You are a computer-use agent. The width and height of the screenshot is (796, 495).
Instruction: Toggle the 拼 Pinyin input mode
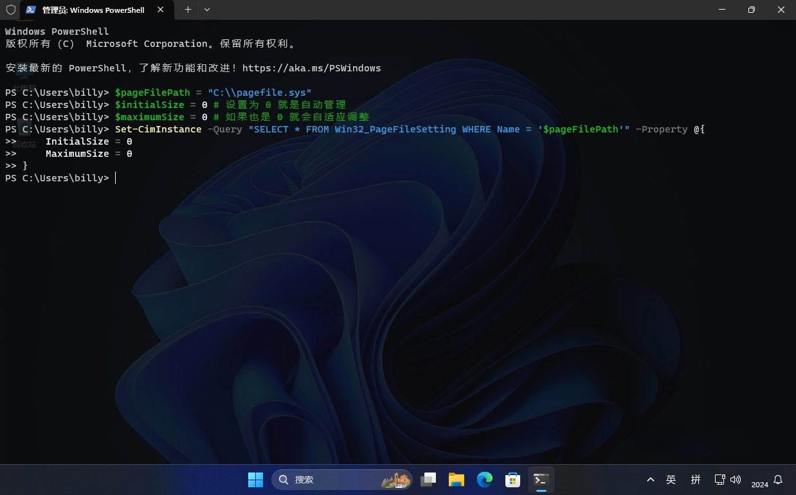[x=696, y=480]
